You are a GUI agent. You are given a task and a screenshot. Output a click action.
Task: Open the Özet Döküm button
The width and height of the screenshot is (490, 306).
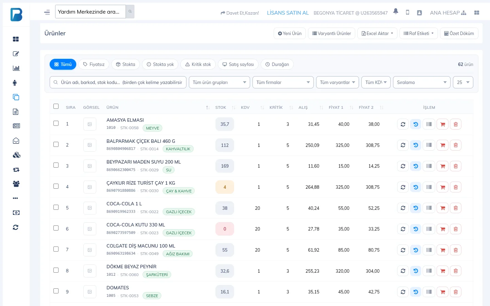[459, 33]
